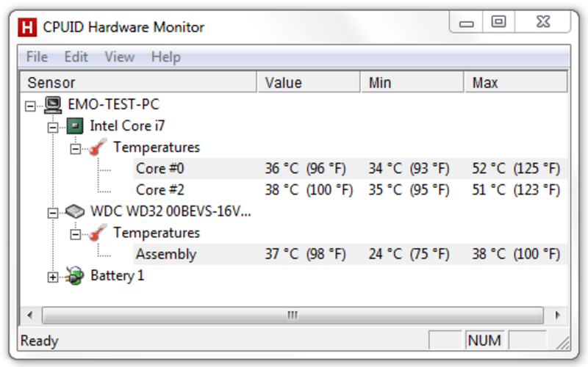Click the horizontal scrollbar right arrow

coord(557,316)
